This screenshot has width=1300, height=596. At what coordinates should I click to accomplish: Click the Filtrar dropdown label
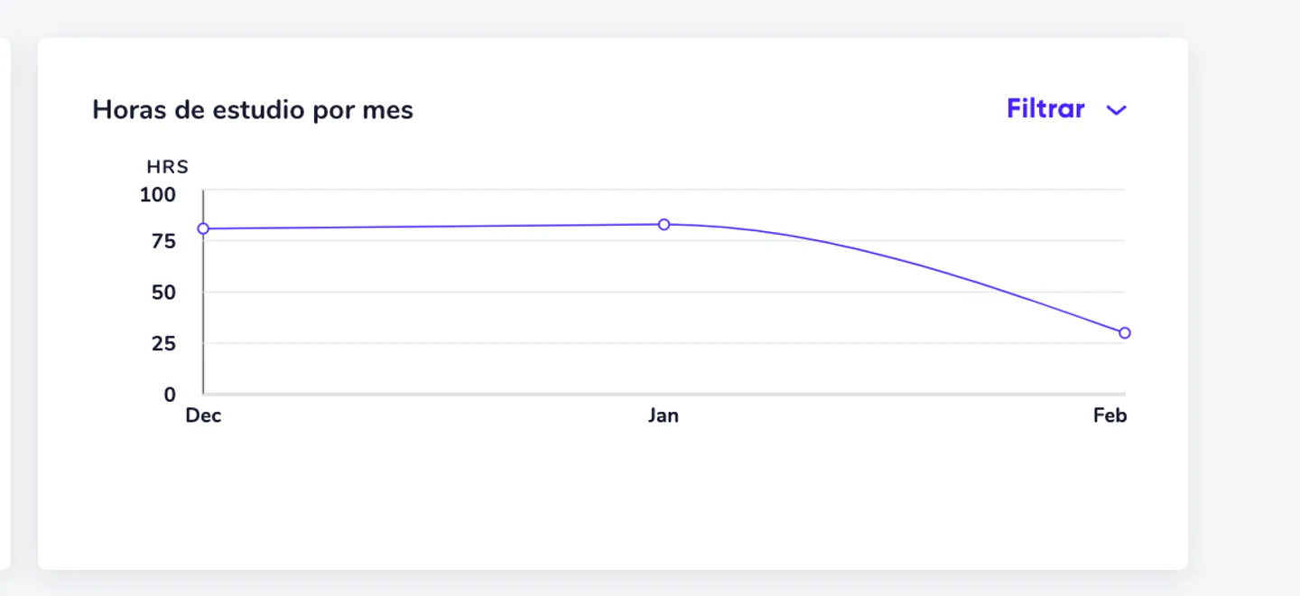pos(1045,109)
